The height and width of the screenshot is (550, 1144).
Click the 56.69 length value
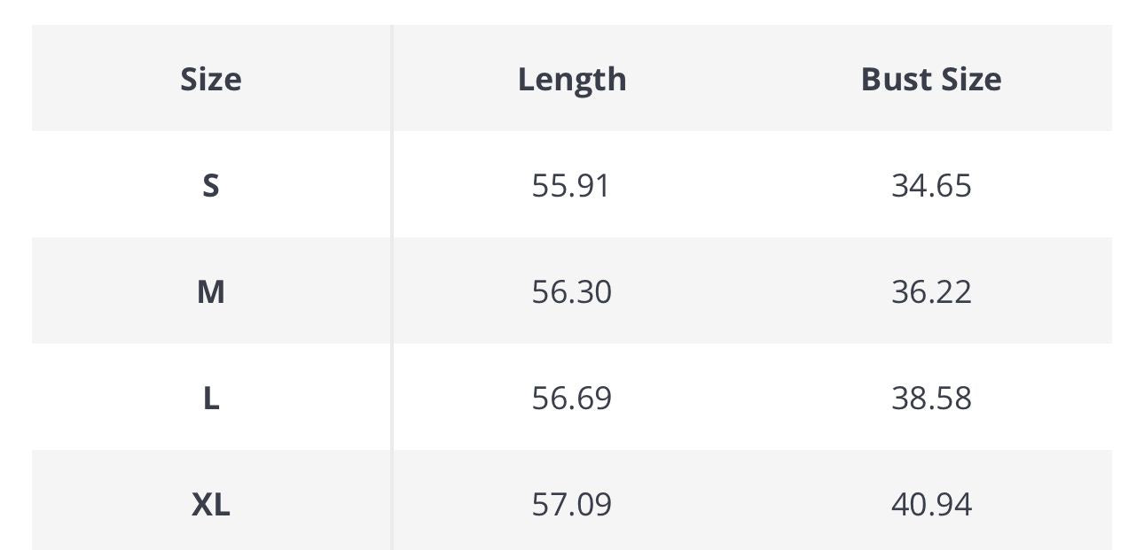point(571,399)
